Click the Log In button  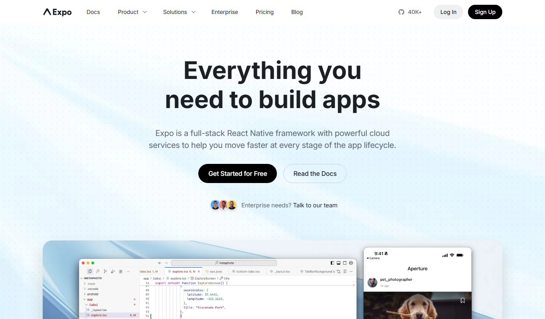pos(448,12)
